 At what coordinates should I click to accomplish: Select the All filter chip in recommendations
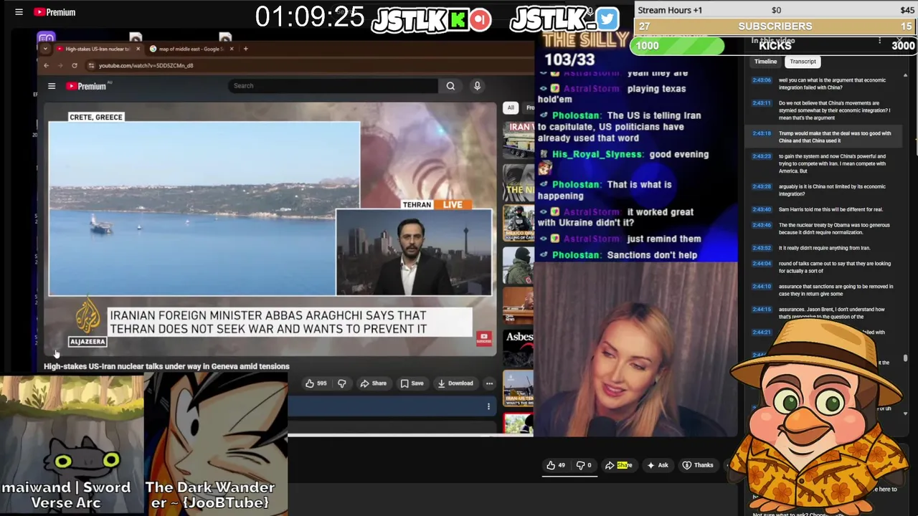(x=511, y=107)
